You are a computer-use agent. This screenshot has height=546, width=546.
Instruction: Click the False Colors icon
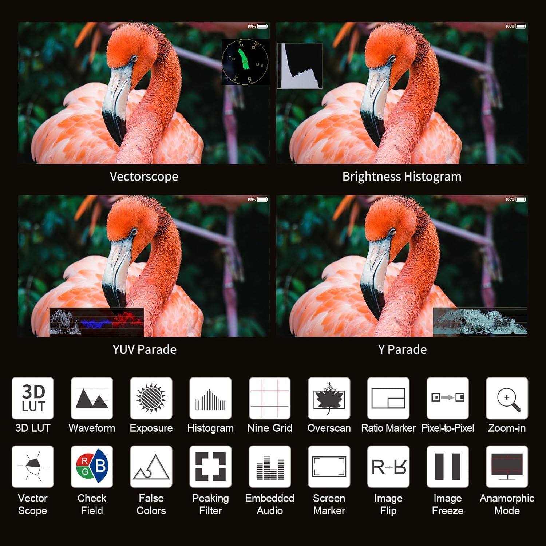pyautogui.click(x=151, y=467)
